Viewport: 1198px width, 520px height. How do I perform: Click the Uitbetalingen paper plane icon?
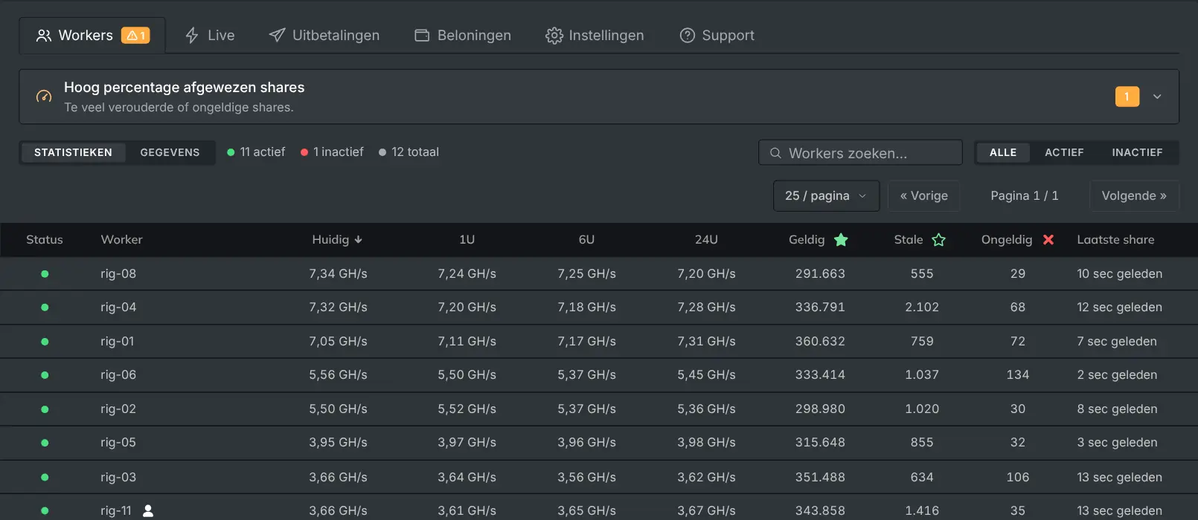277,36
